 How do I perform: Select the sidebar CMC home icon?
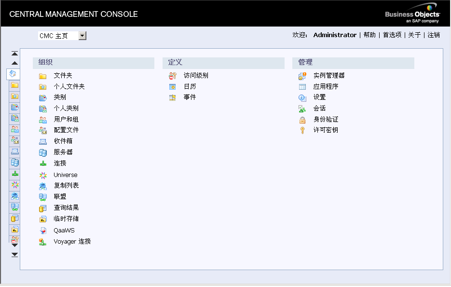(x=14, y=74)
